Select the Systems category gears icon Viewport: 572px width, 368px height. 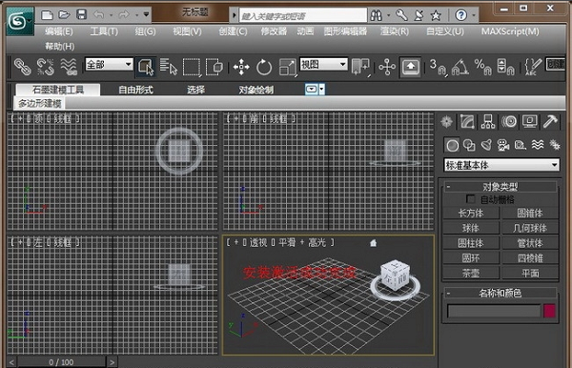pos(555,145)
